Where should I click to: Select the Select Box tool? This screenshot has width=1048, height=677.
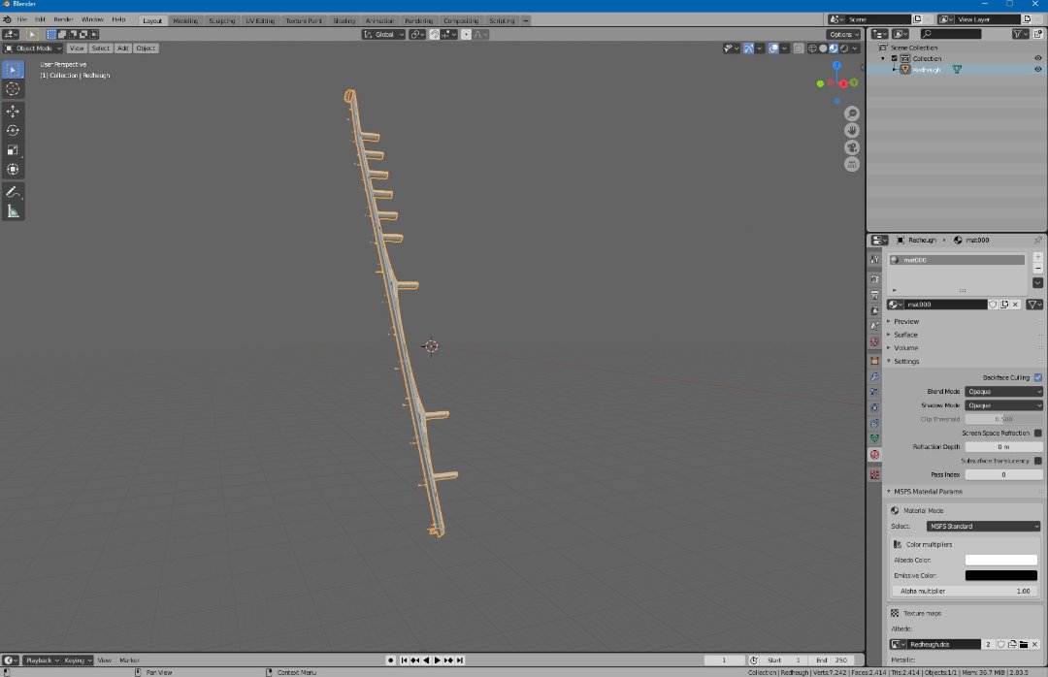point(13,70)
